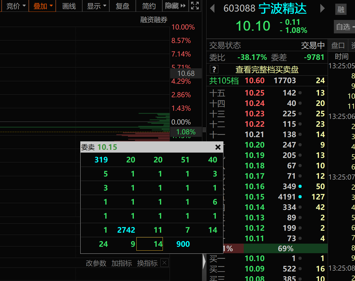
Task: Click the 1.08% axis marker
Action: tap(186, 132)
